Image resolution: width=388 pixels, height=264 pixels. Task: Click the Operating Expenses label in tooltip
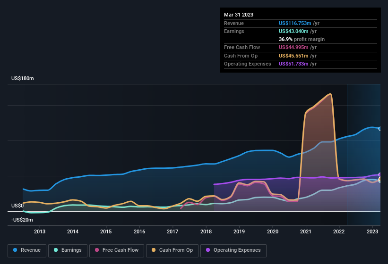[x=248, y=64]
